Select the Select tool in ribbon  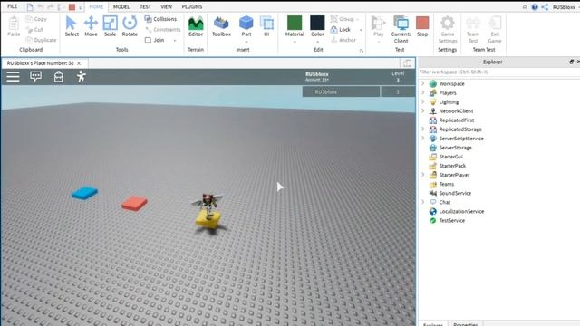click(x=72, y=26)
